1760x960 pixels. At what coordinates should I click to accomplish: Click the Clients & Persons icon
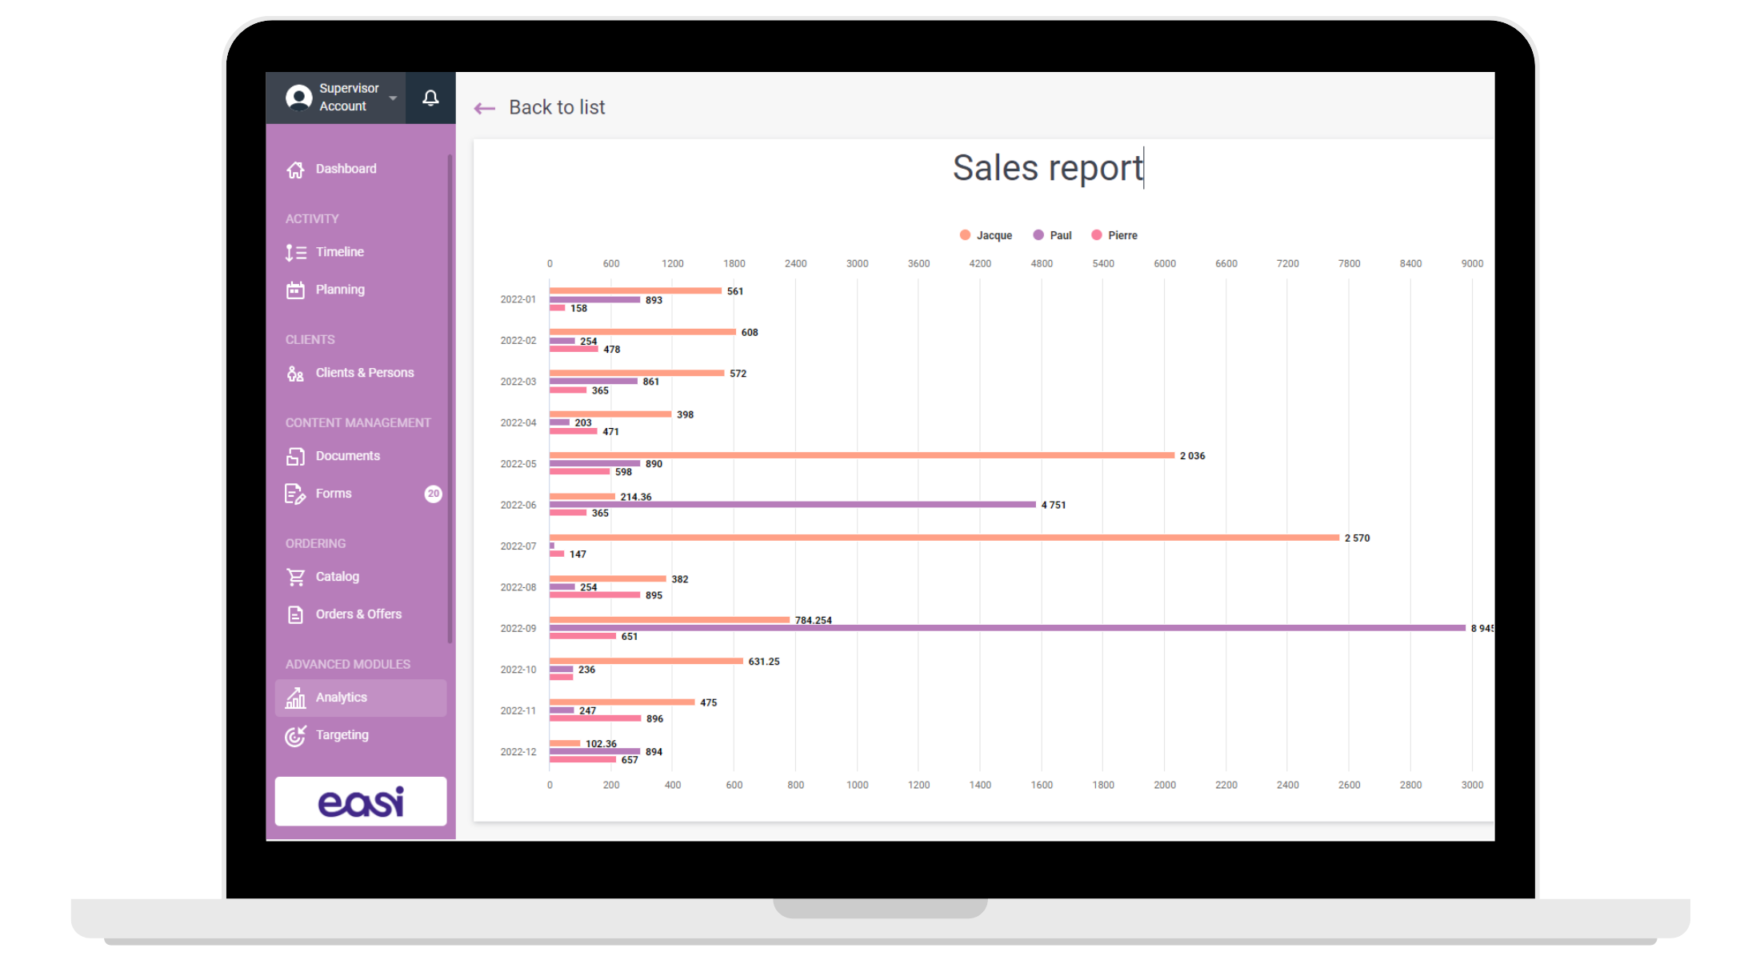295,374
